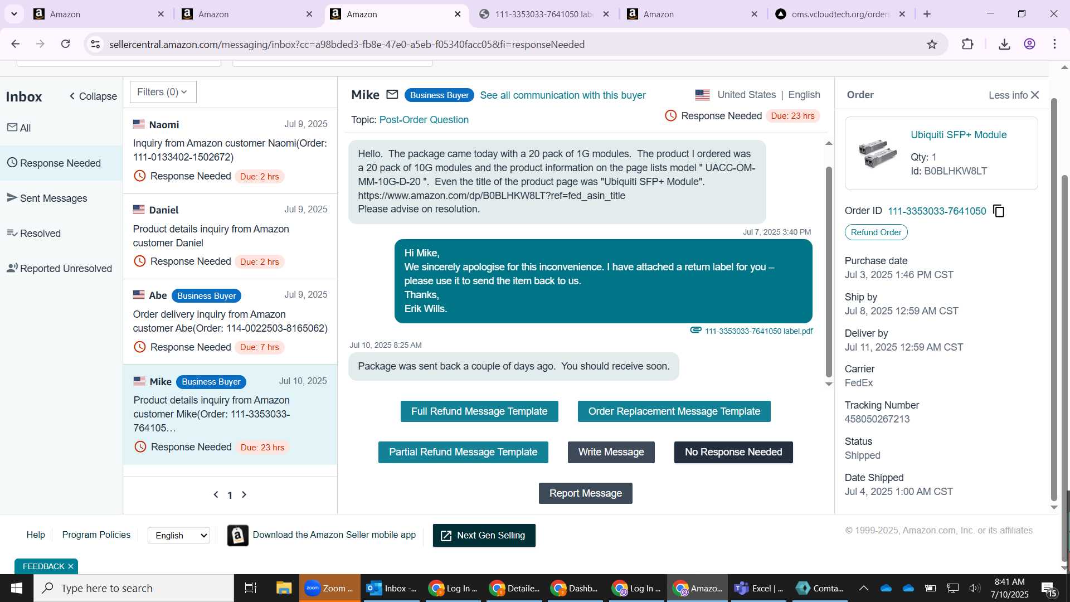Open the Ubiquiti SFP+ Module product link
The width and height of the screenshot is (1070, 602).
(959, 135)
